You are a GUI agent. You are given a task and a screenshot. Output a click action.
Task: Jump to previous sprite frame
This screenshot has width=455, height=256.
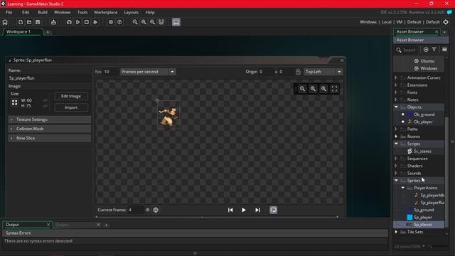230,210
